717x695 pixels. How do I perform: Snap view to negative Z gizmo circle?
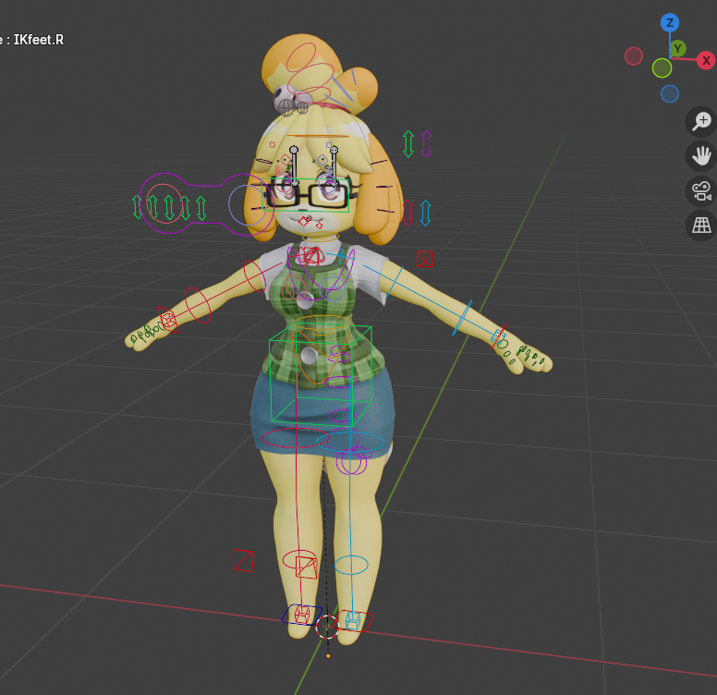pyautogui.click(x=670, y=93)
